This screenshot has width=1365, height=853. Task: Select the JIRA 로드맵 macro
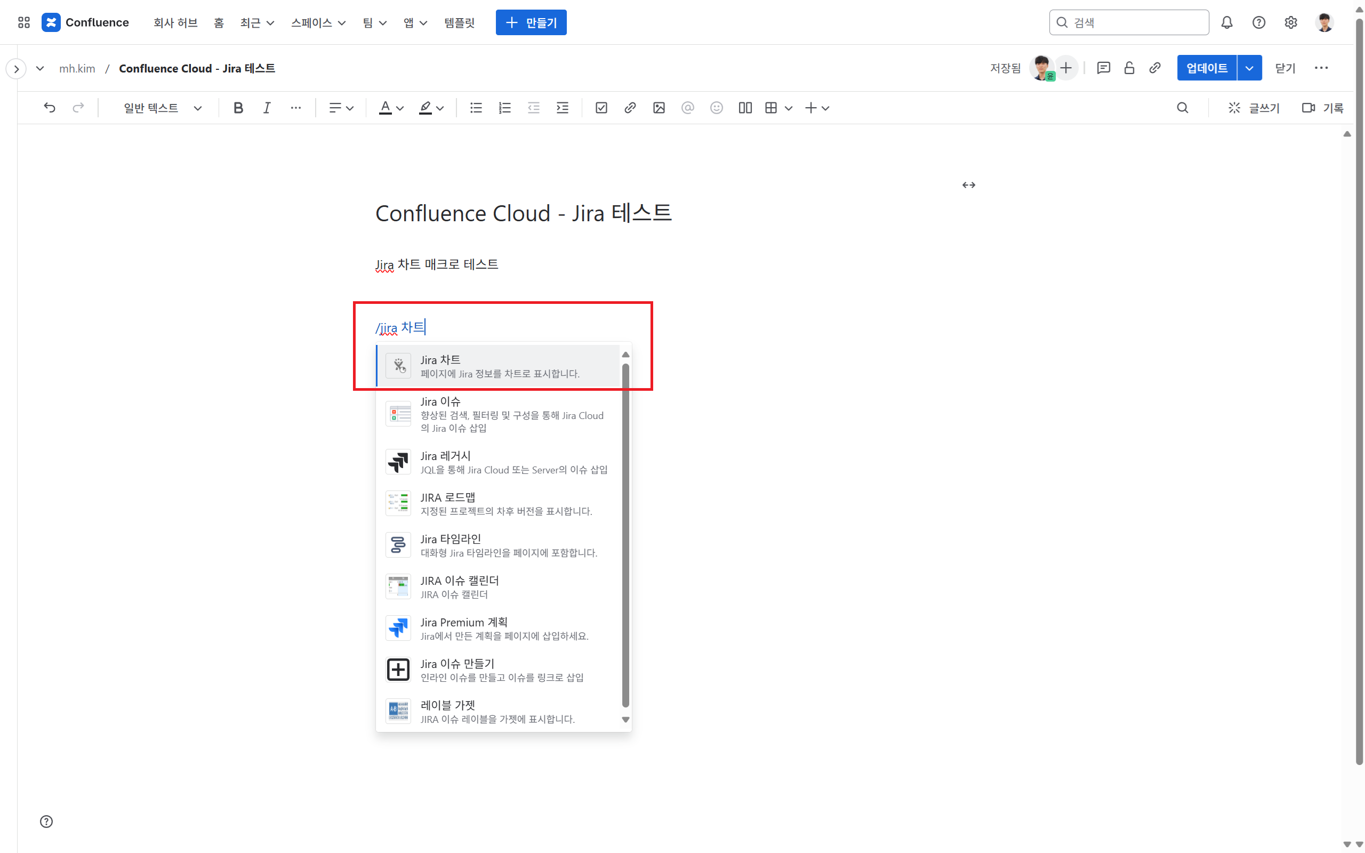point(497,503)
